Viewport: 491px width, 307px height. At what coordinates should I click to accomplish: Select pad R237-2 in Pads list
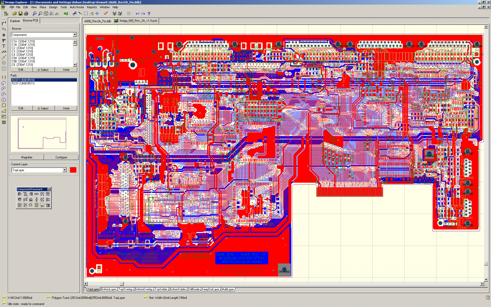coord(23,84)
